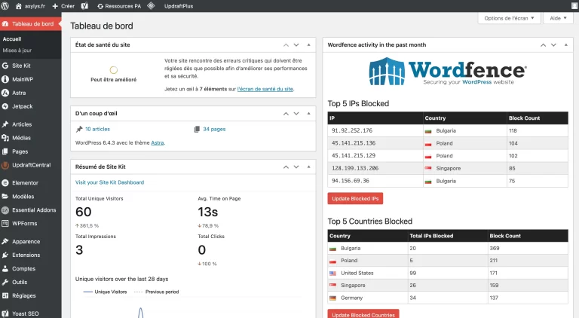Move D'un coup d'œil panel down

click(296, 114)
